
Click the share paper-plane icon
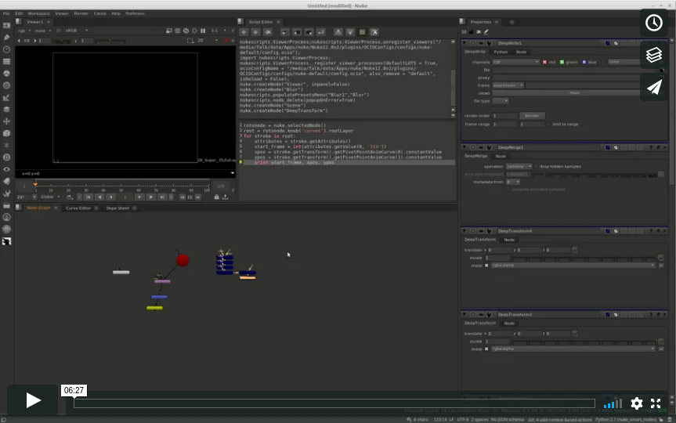coord(654,87)
